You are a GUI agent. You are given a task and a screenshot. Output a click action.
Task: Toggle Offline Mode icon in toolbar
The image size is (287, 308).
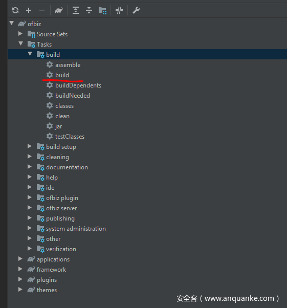click(x=119, y=10)
